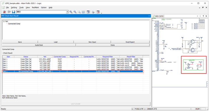Click the open folder toolbar icon
The width and height of the screenshot is (209, 111).
coord(9,12)
